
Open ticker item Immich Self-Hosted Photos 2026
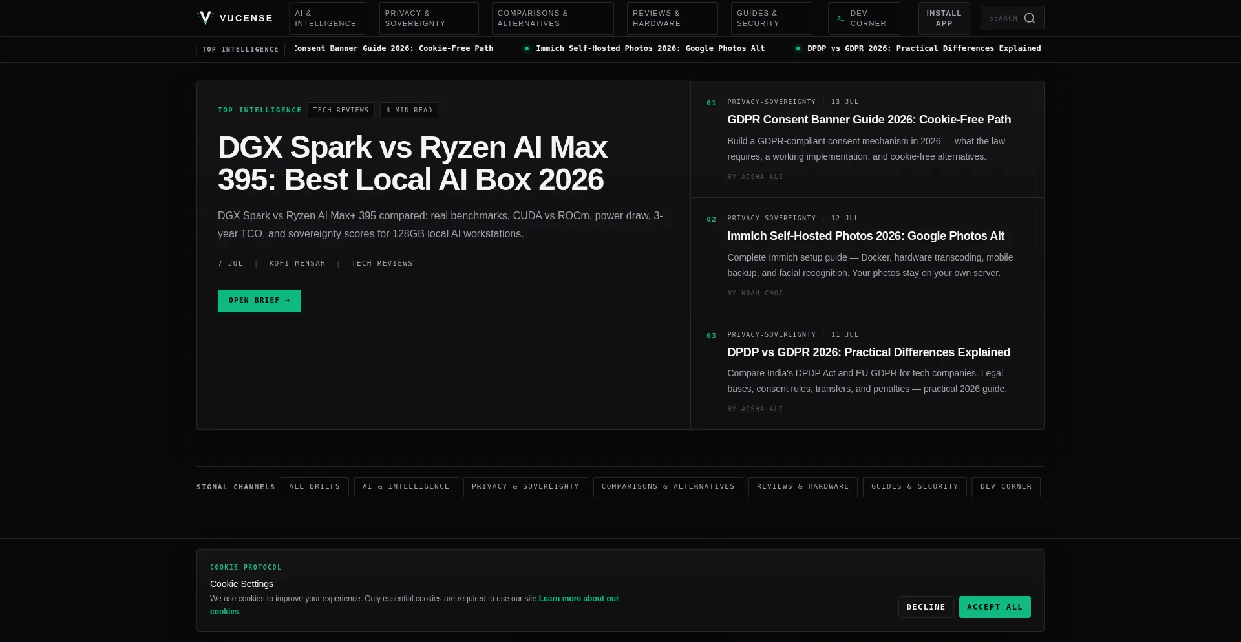[x=650, y=48]
